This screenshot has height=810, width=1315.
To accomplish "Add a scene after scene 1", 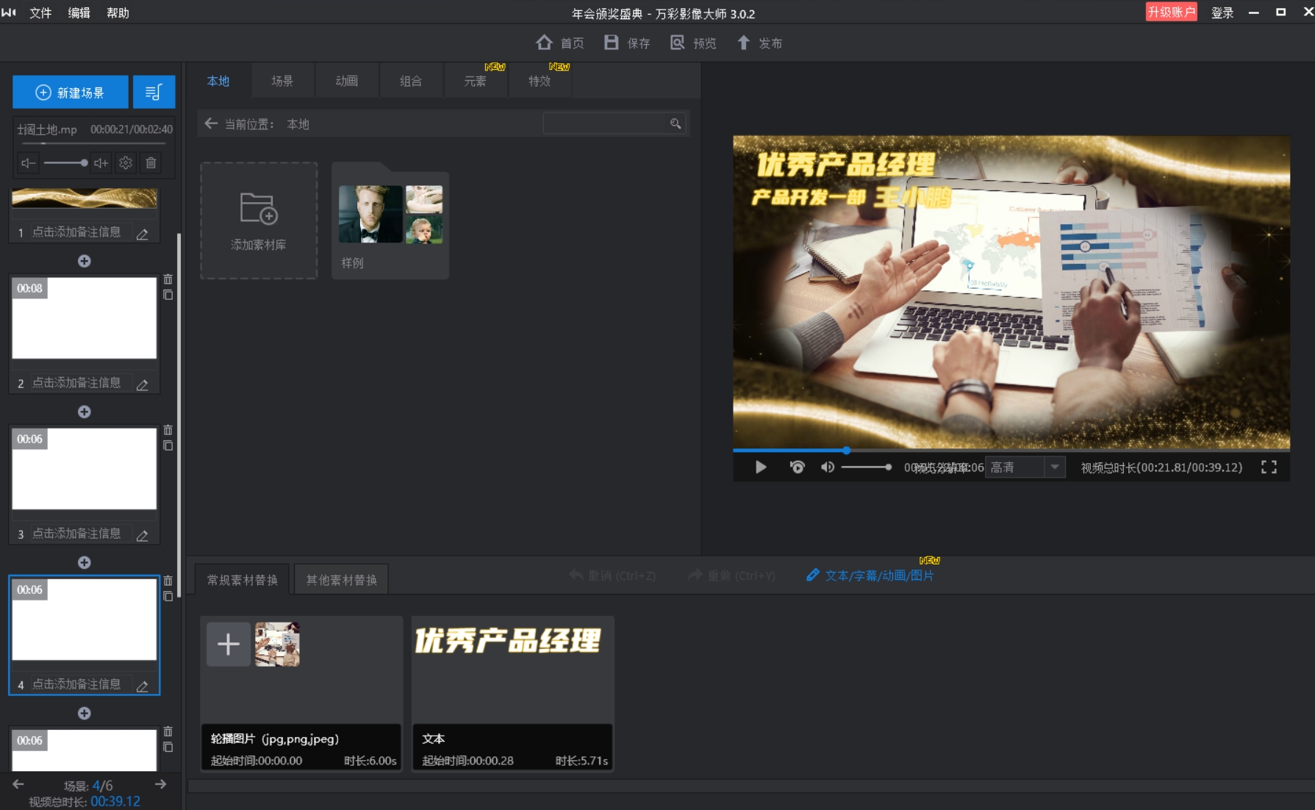I will click(x=85, y=261).
